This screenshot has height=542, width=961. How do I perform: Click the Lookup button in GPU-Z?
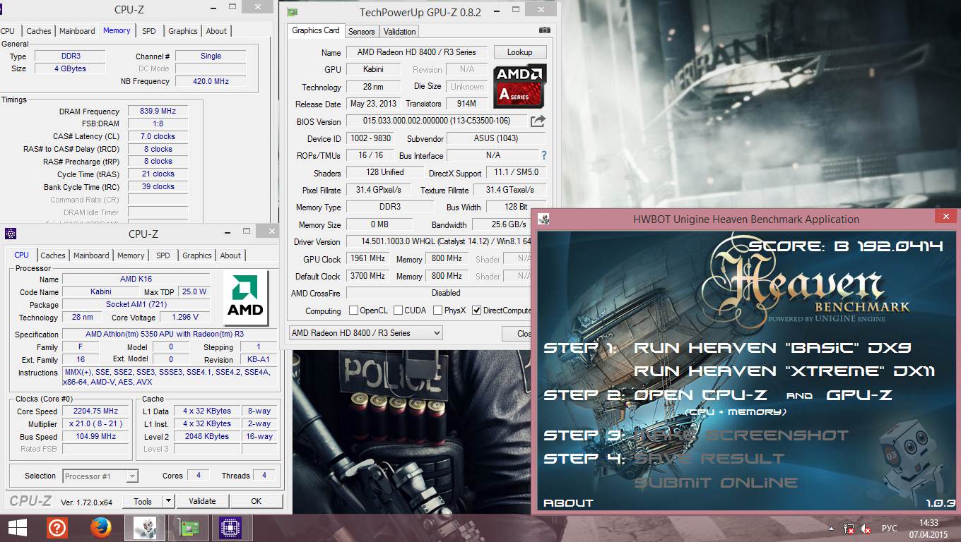point(519,52)
